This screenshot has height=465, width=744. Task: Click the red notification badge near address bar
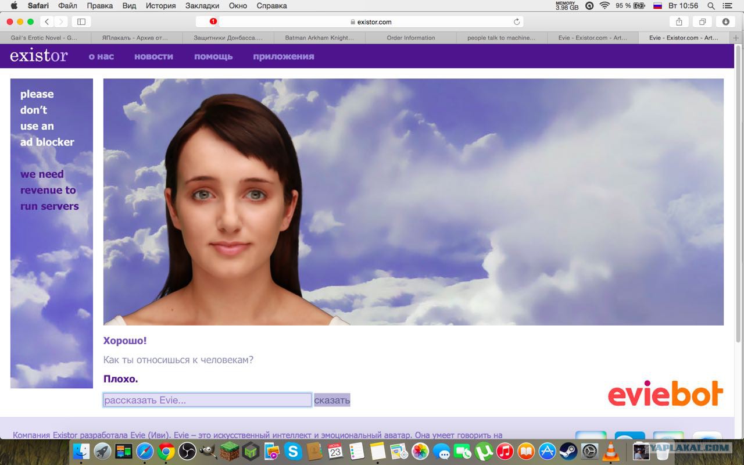pos(213,21)
